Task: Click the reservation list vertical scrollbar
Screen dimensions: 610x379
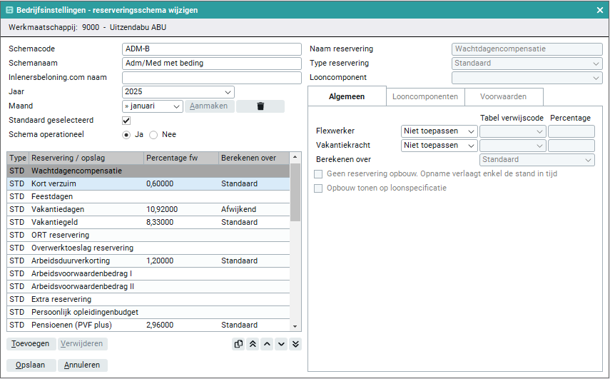Action: coord(295,243)
